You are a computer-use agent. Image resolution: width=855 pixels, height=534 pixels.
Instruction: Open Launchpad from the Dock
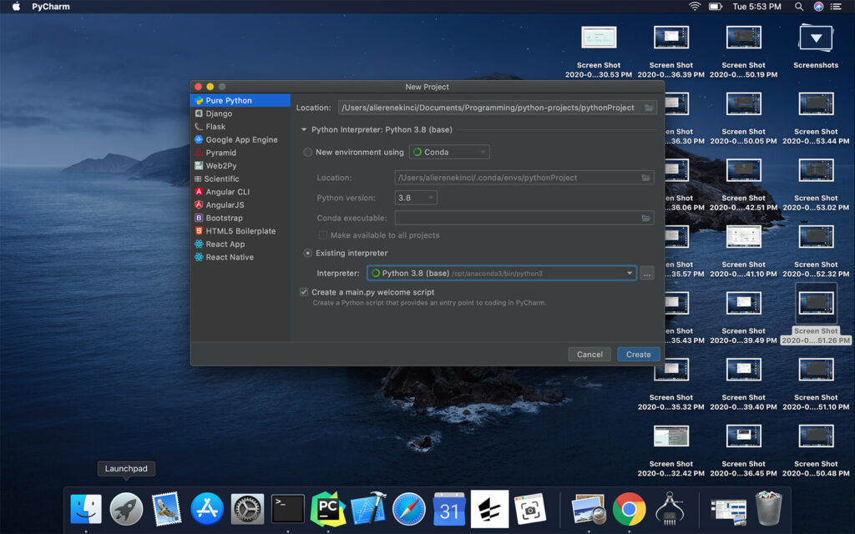(x=127, y=510)
